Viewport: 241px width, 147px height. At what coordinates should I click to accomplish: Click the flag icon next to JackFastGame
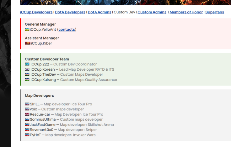click(27, 124)
